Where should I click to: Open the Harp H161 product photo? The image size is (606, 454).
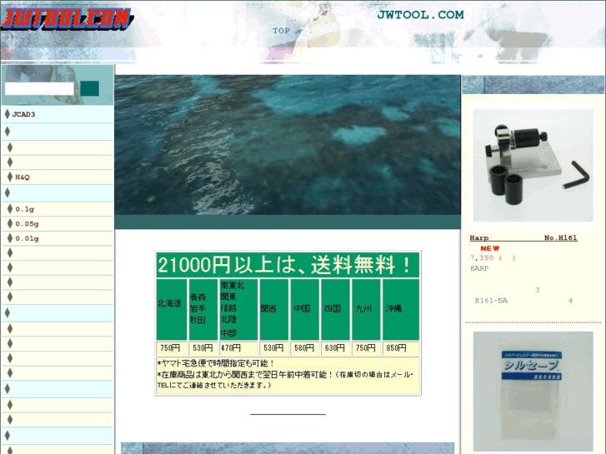tap(533, 166)
